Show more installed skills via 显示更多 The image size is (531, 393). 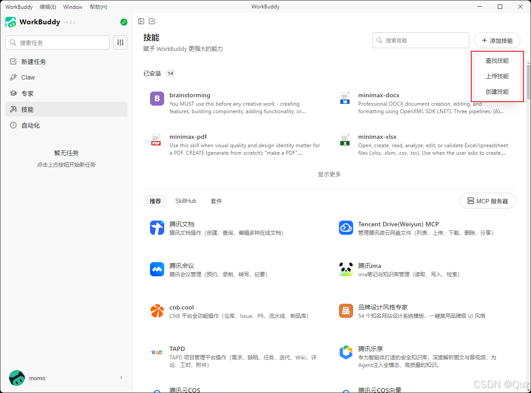[x=329, y=174]
